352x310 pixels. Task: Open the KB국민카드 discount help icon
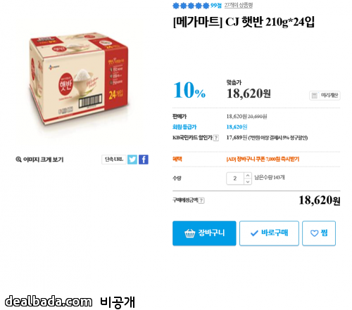pos(216,138)
